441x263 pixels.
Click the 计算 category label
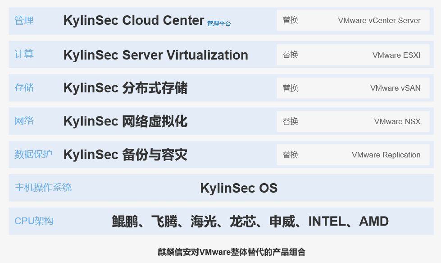click(24, 54)
